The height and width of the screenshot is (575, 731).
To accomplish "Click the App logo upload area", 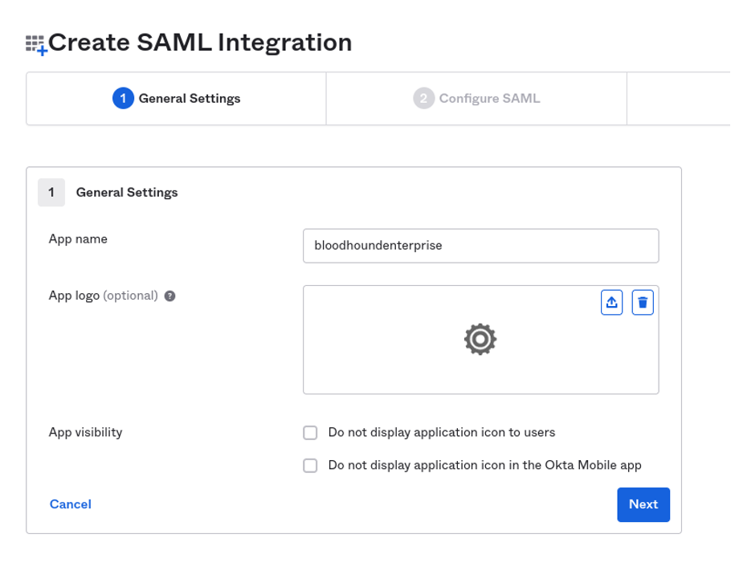I will tap(480, 340).
